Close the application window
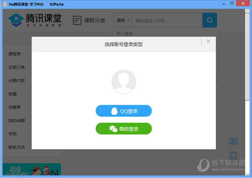The image size is (252, 178). click(x=243, y=3)
